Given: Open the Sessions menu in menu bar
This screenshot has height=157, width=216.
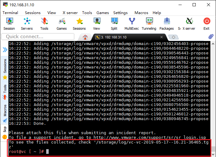Looking at the screenshot, I should tap(33, 13).
